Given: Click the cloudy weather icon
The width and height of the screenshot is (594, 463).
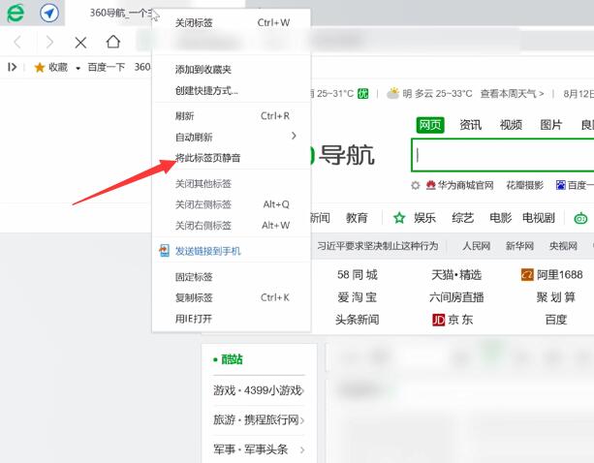Looking at the screenshot, I should pos(392,93).
